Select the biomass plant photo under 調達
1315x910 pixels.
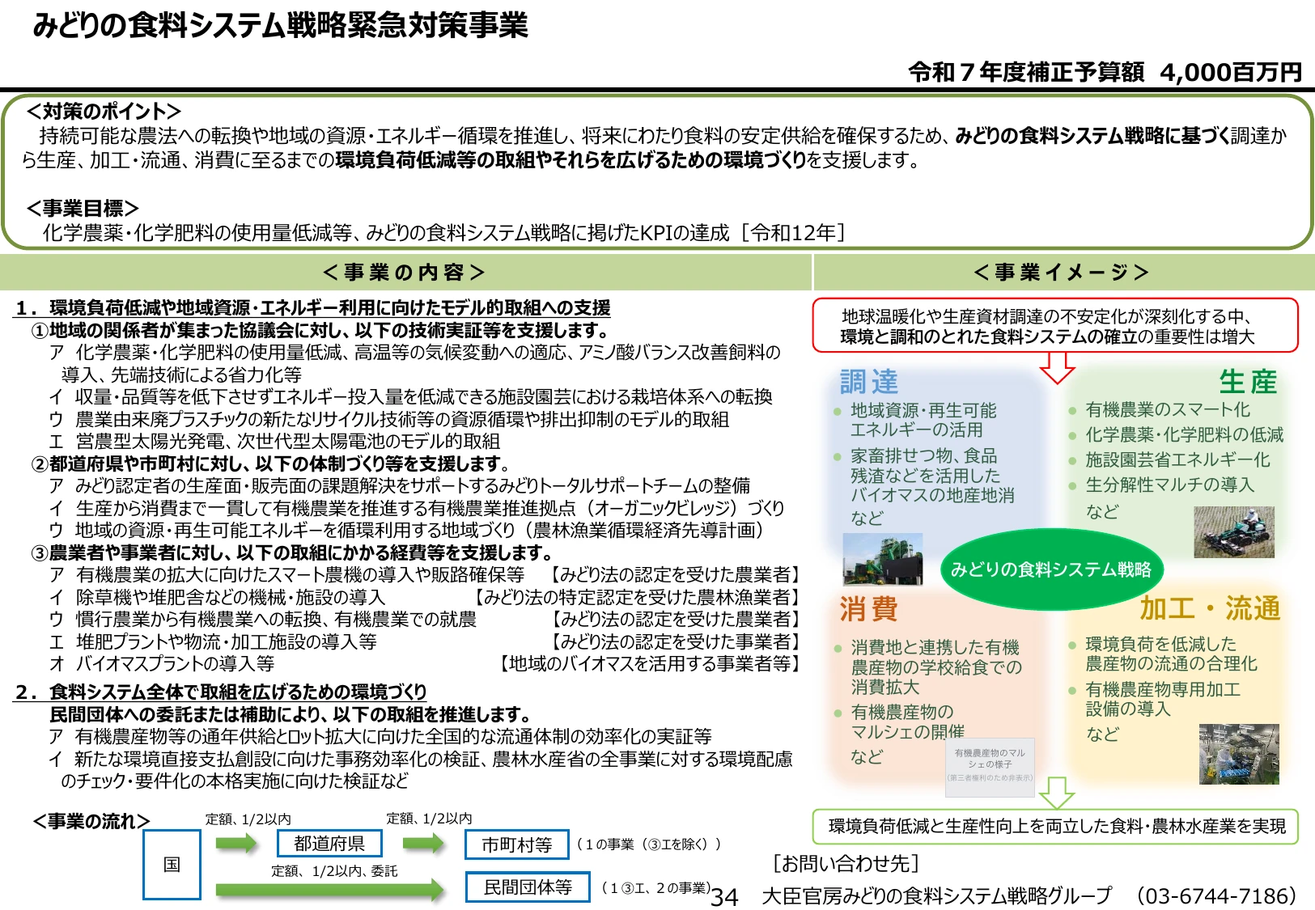[x=882, y=559]
